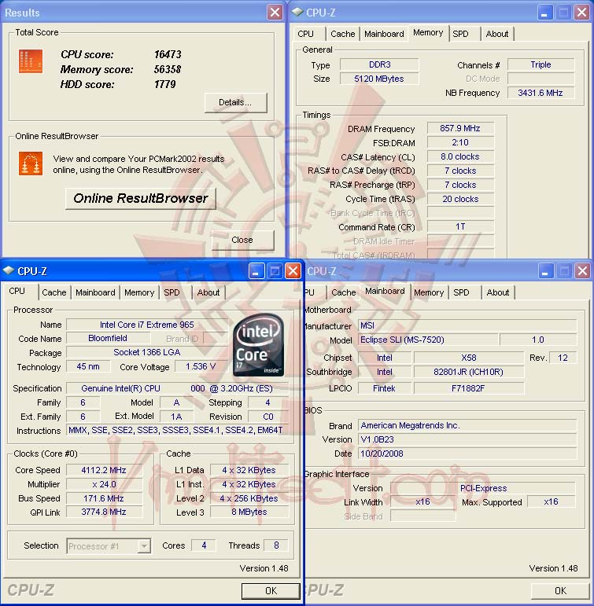Select Memory tab in top CPU-Z window
Screen dimensions: 594x606
click(428, 33)
